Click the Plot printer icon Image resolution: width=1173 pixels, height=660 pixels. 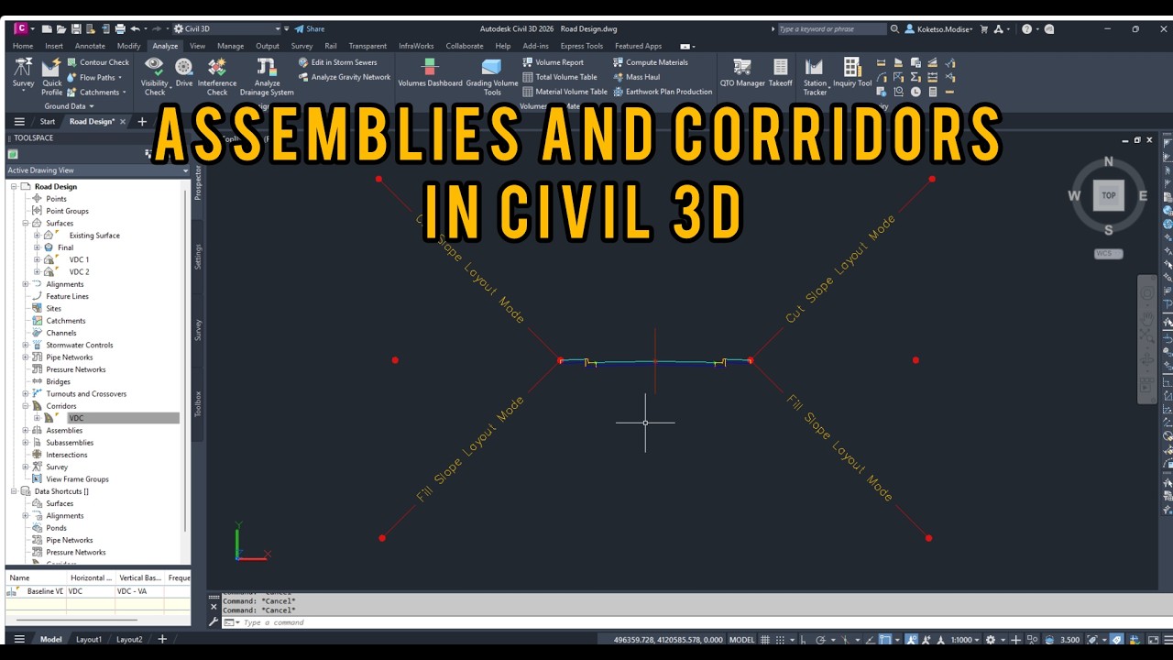point(120,29)
